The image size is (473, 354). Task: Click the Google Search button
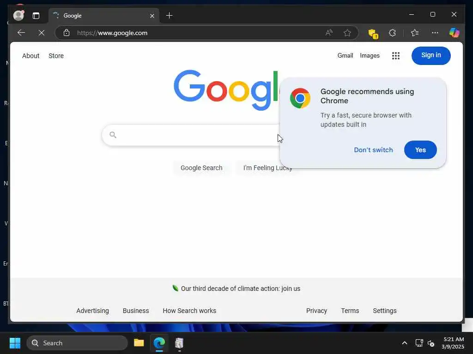[201, 168]
